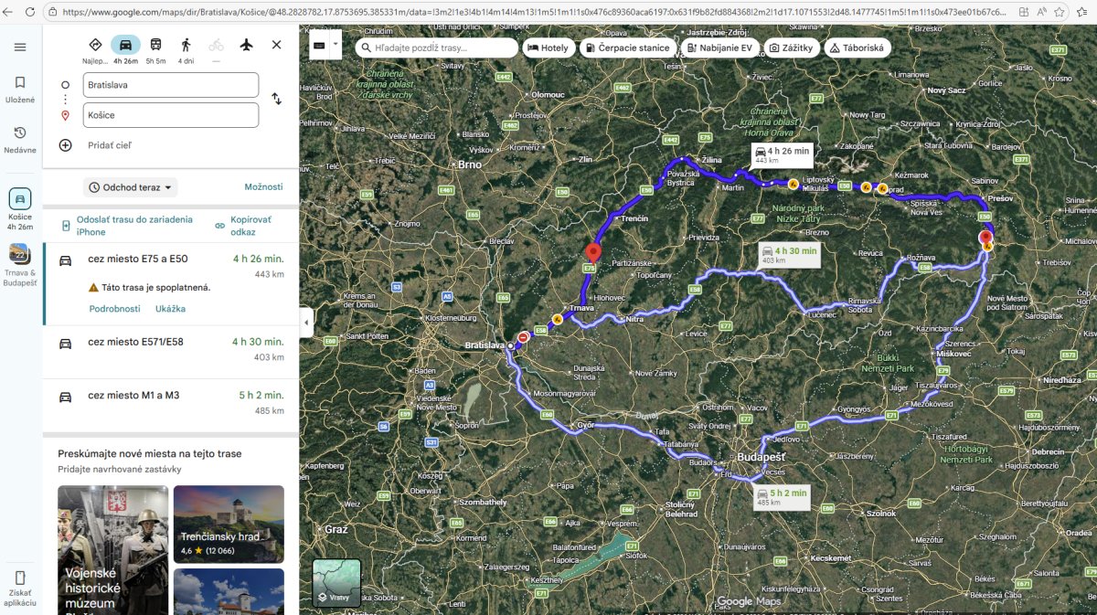1097x615 pixels.
Task: Select the Čerpacie stanice filter chip
Action: [627, 48]
